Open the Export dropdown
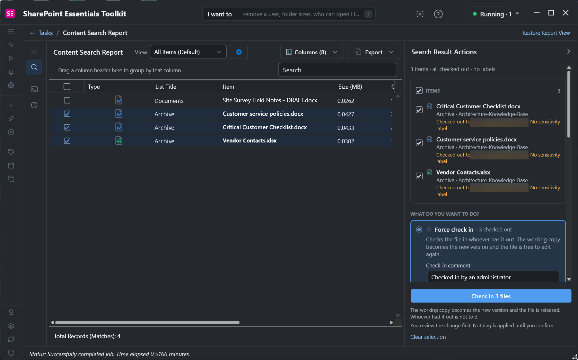This screenshot has height=360, width=578. [x=373, y=52]
